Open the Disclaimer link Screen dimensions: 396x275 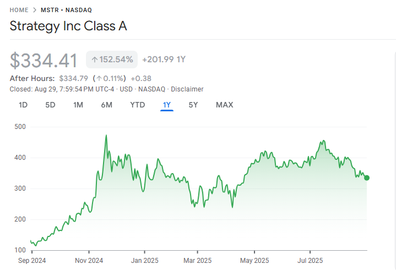[x=187, y=89]
